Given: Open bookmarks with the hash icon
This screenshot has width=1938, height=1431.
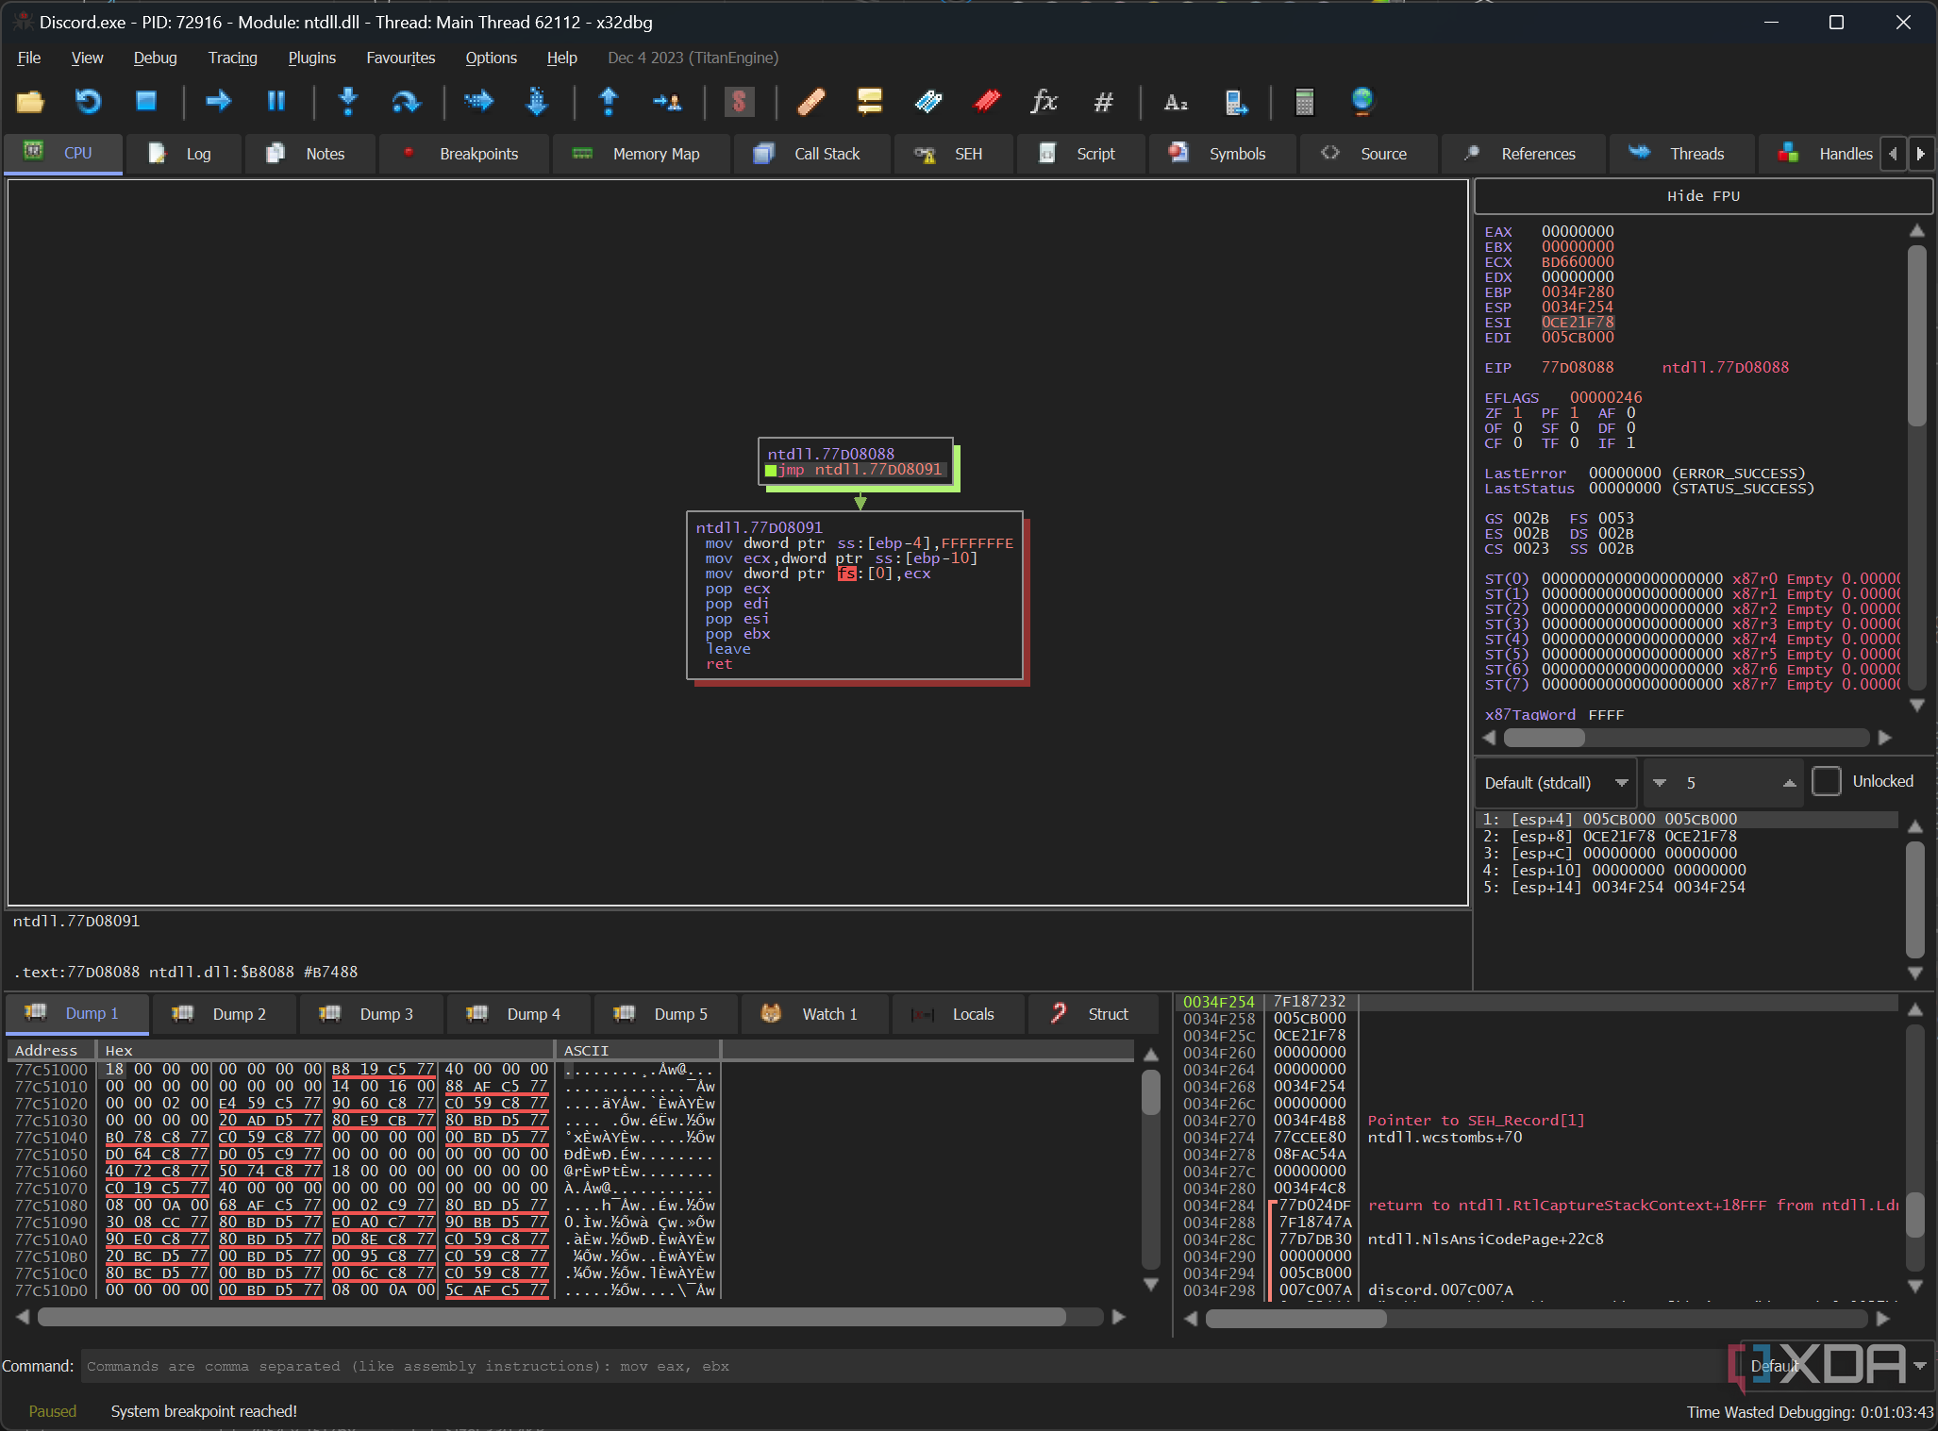Looking at the screenshot, I should point(1102,102).
